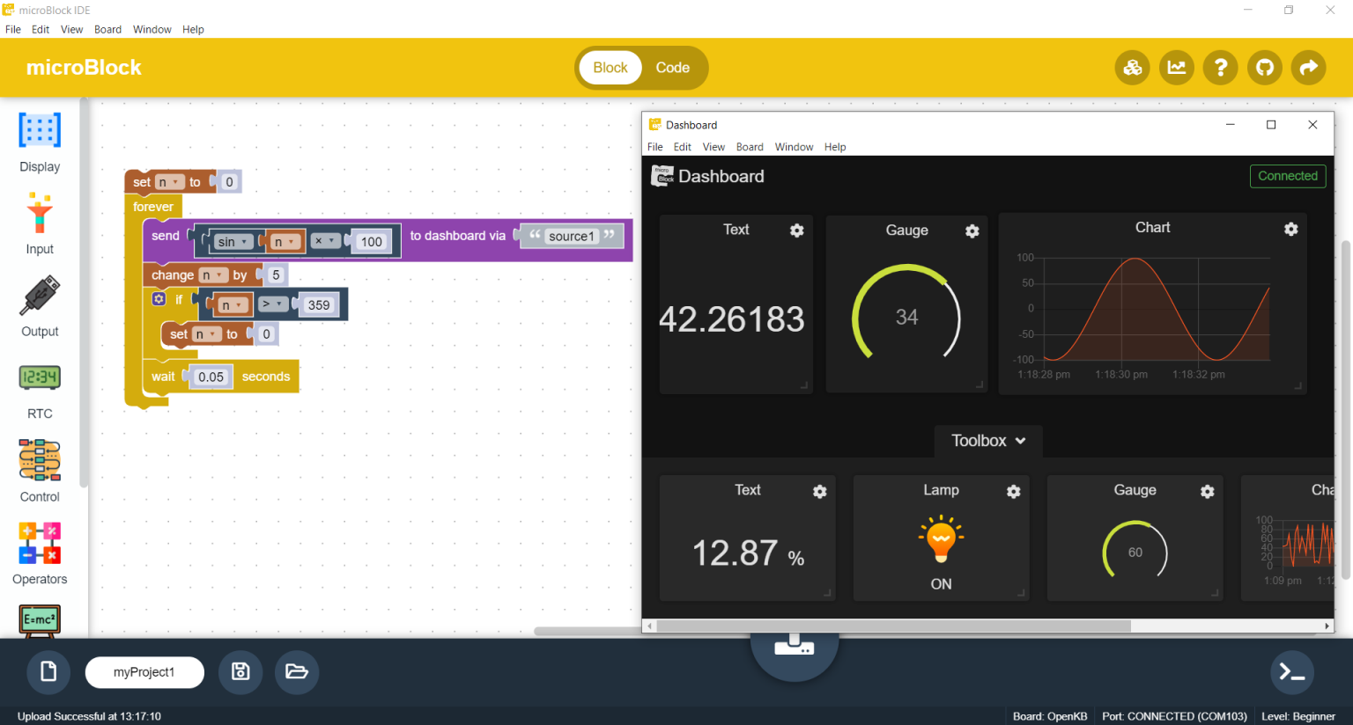Click the Dashboard horizontal scrollbar
This screenshot has width=1353, height=725.
pyautogui.click(x=893, y=626)
